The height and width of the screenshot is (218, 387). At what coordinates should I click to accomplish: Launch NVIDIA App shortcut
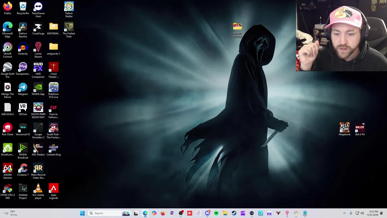(38, 89)
